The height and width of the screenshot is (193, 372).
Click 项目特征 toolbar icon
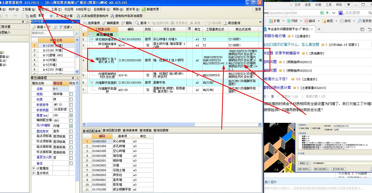pos(172,23)
